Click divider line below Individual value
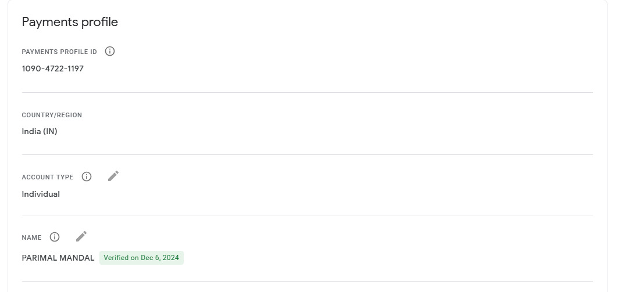636x292 pixels. [308, 215]
